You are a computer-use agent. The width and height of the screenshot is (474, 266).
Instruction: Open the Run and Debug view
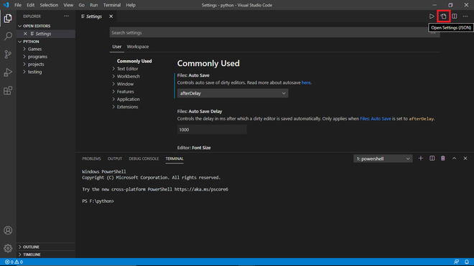pyautogui.click(x=8, y=72)
